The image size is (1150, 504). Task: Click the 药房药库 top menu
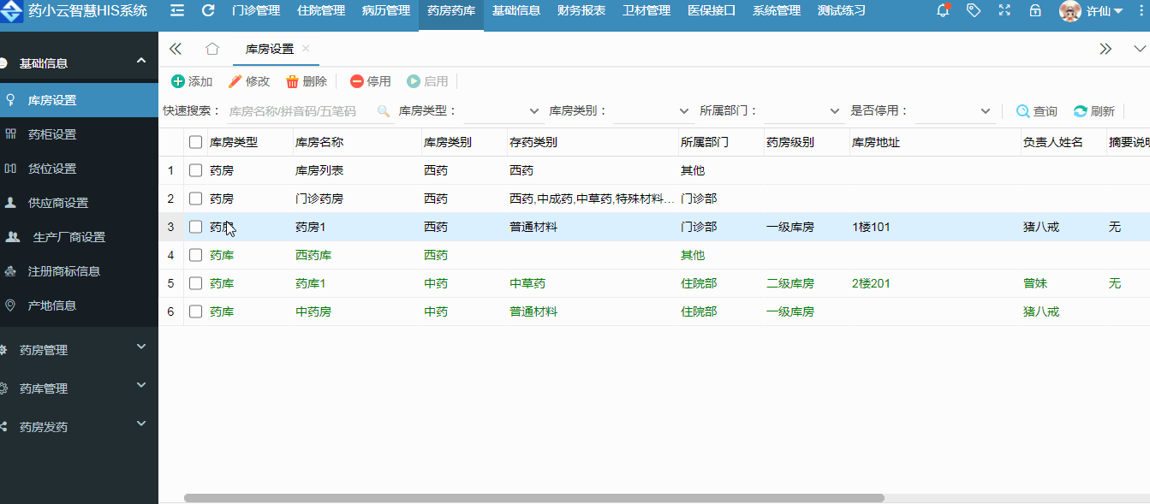tap(451, 10)
